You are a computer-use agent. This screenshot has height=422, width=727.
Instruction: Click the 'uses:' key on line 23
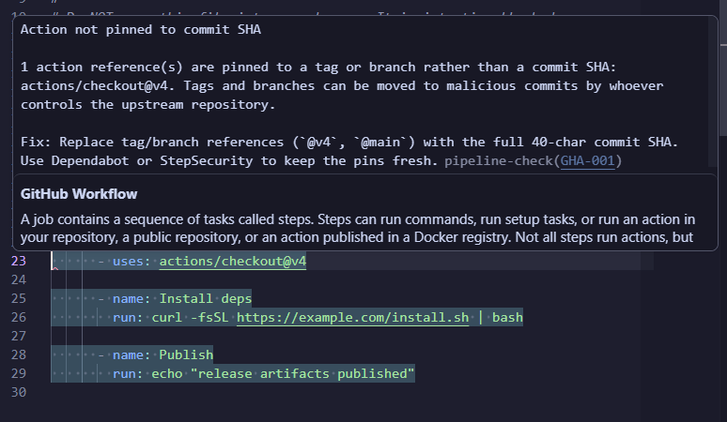point(131,262)
